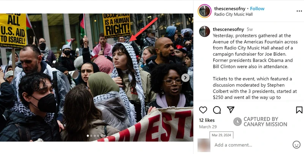Open commenter avatar beside caption
The width and height of the screenshot is (304, 154).
204,31
